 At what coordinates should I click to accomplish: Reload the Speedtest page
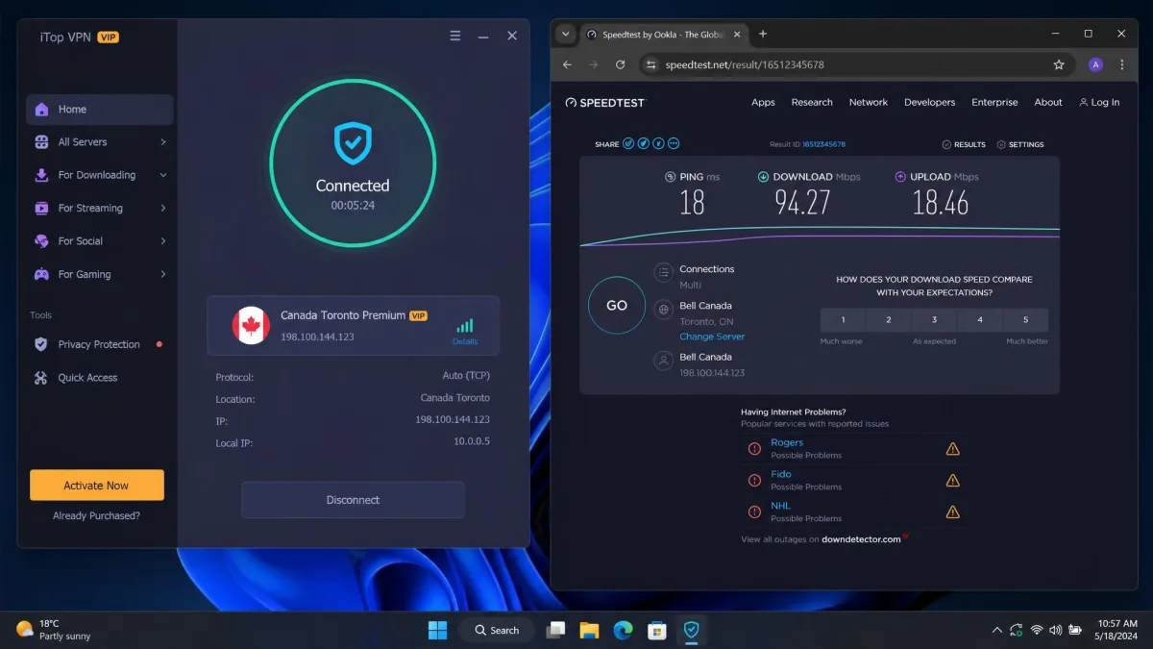coord(621,64)
